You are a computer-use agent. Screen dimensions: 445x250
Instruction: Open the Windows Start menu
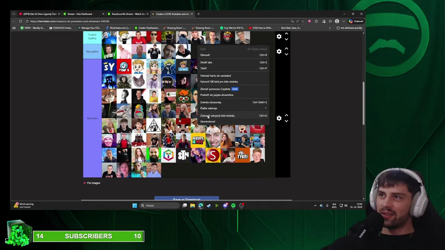(135, 206)
